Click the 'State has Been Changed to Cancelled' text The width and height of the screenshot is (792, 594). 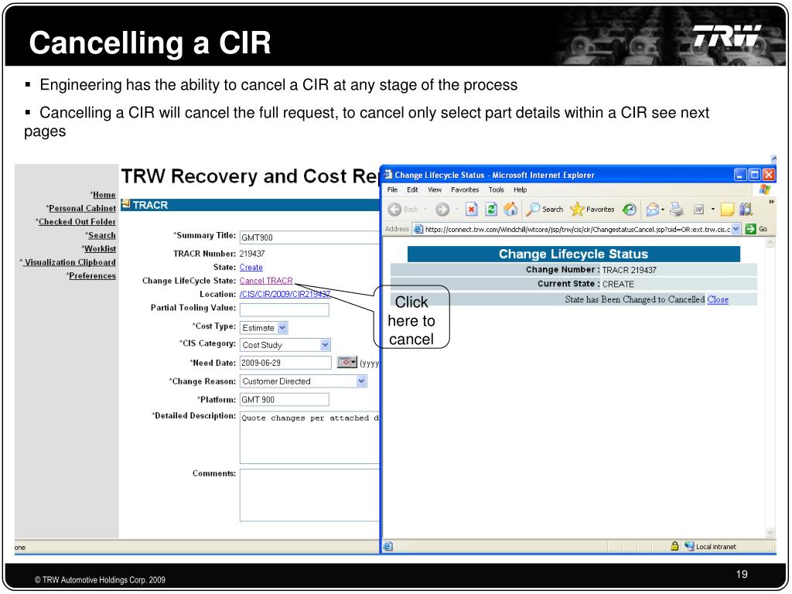click(634, 299)
